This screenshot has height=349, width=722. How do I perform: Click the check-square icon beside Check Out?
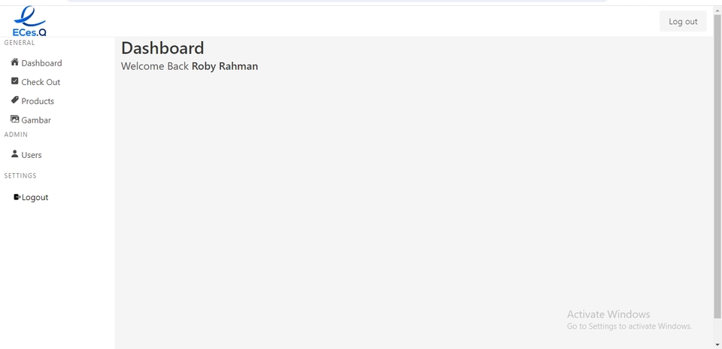(15, 81)
